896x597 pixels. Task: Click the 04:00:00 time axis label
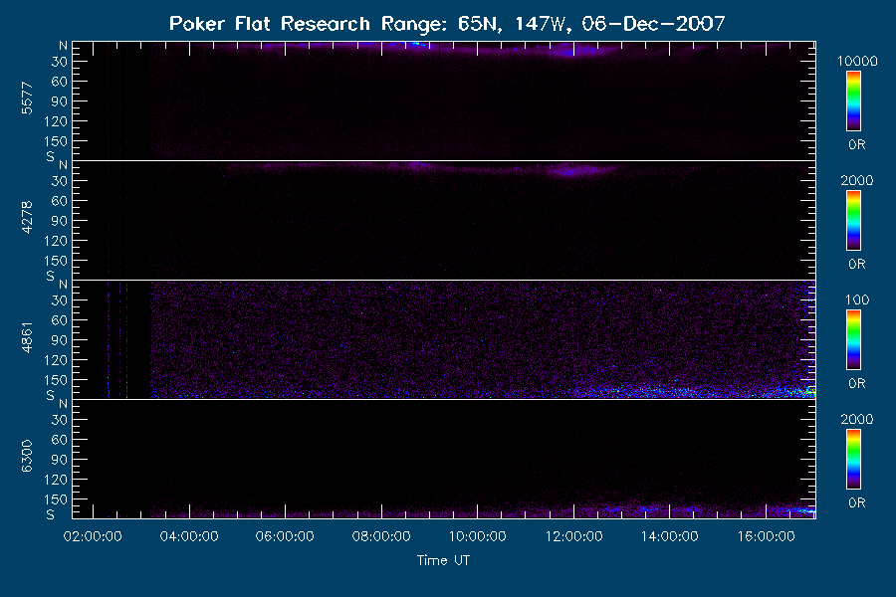point(189,536)
